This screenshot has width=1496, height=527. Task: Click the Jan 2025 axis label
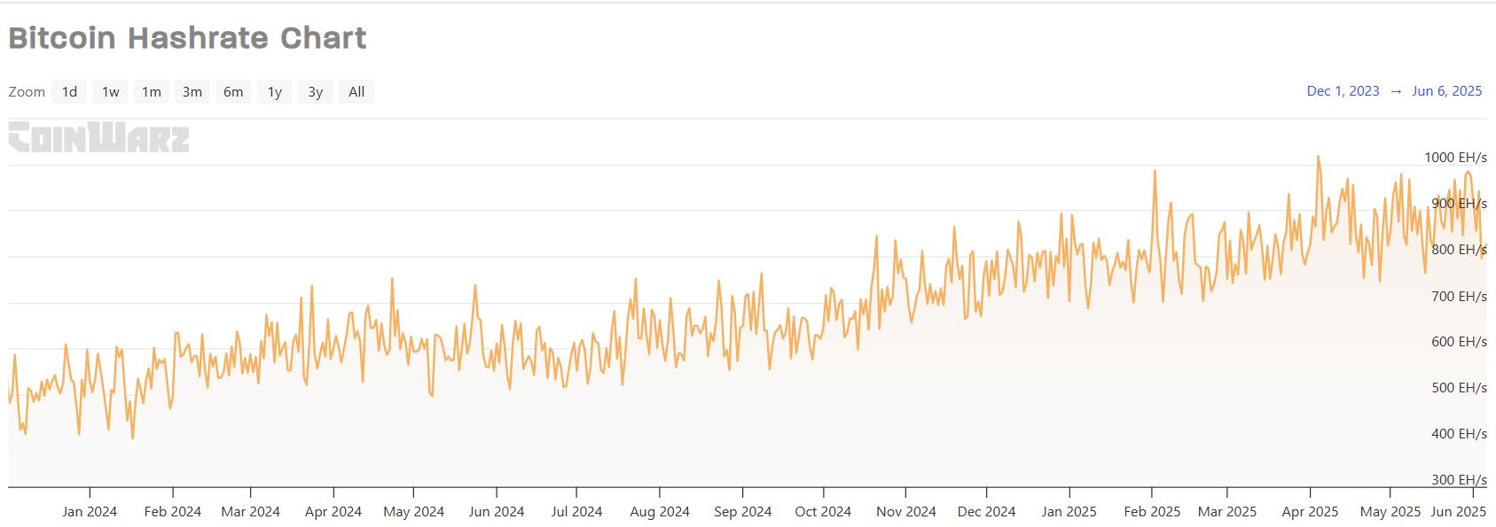[x=1069, y=511]
